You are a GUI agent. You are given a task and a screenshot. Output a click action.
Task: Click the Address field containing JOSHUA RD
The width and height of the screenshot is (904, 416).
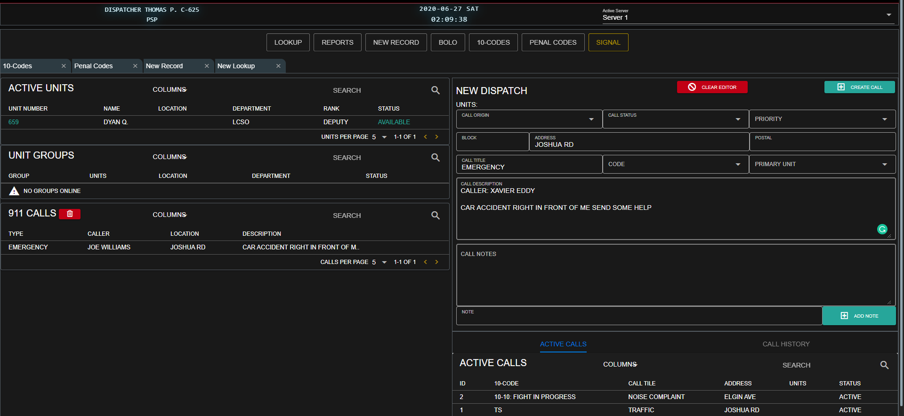pos(639,142)
